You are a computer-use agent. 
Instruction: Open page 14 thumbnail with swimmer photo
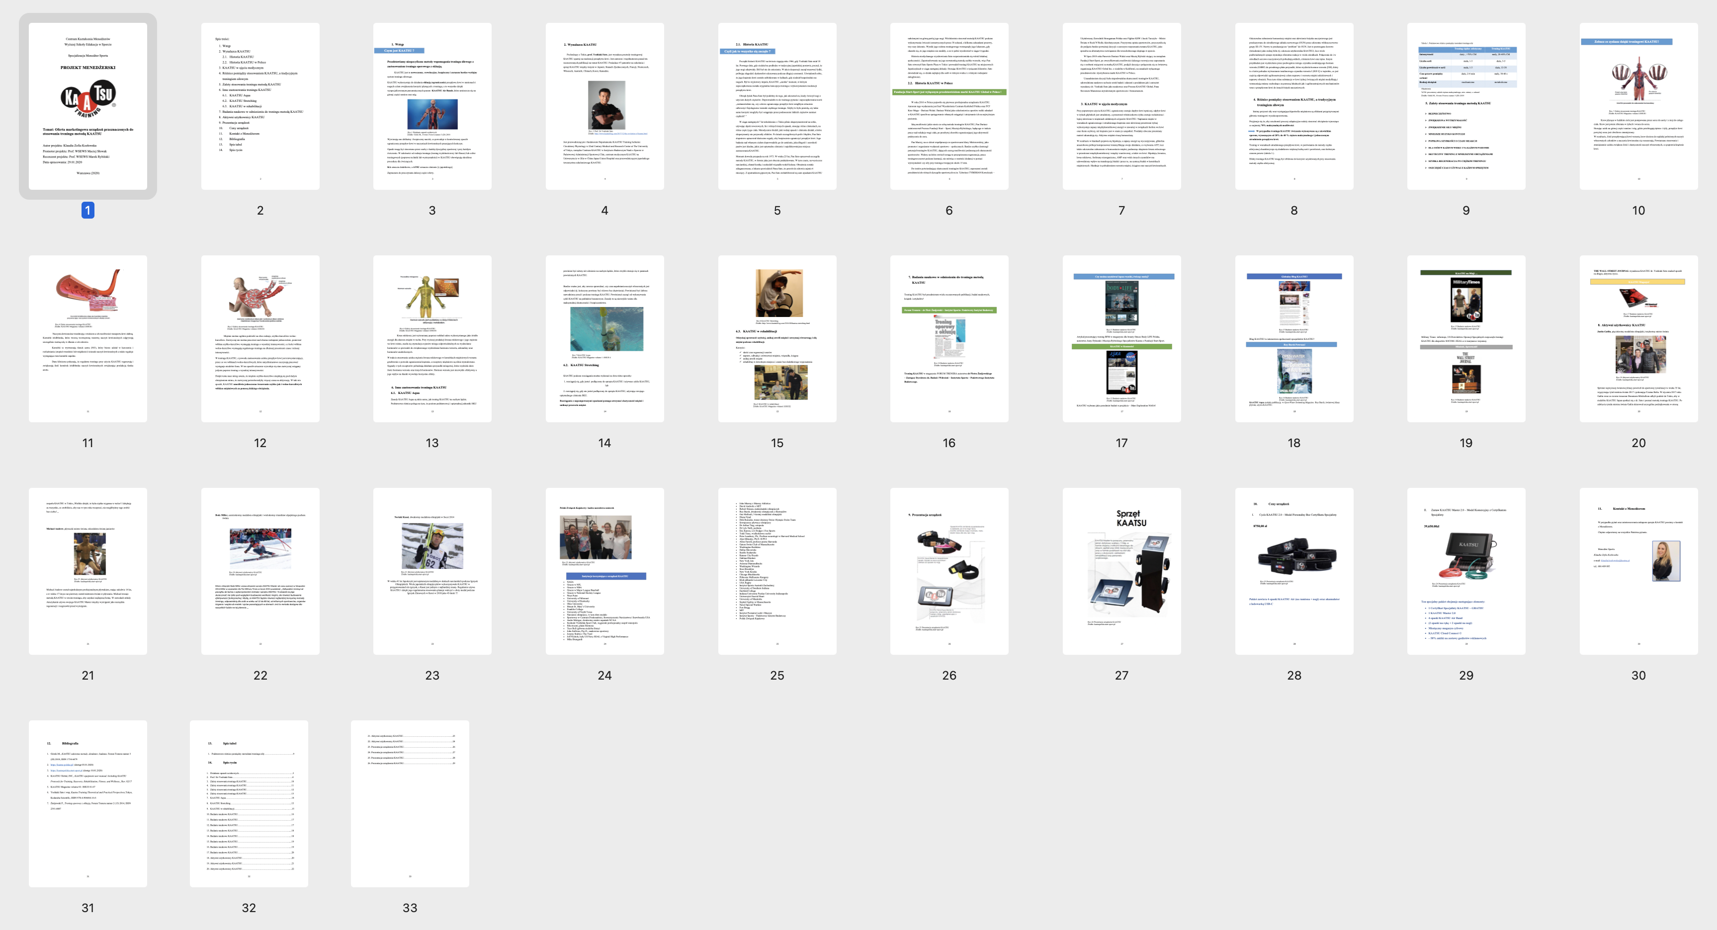tap(604, 338)
